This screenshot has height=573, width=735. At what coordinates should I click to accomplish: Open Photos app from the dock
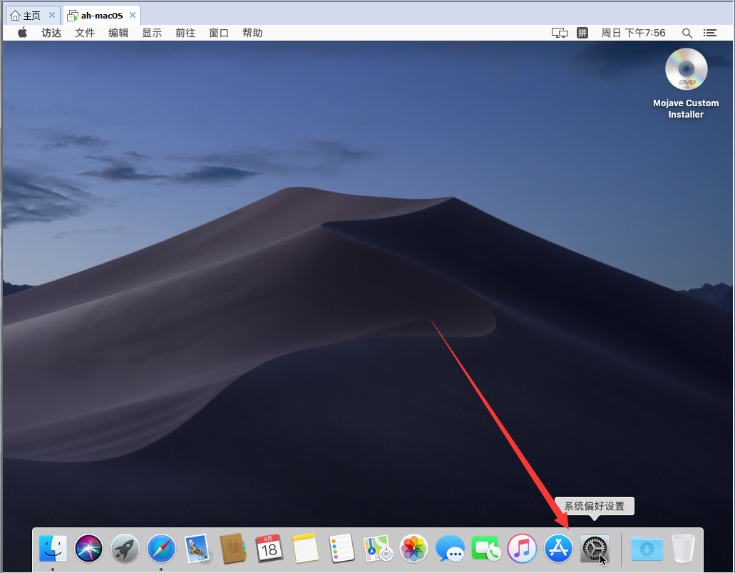(x=413, y=549)
